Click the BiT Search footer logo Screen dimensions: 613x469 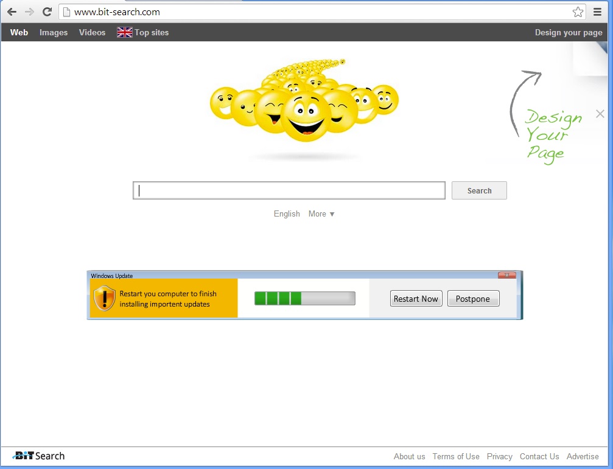coord(38,456)
